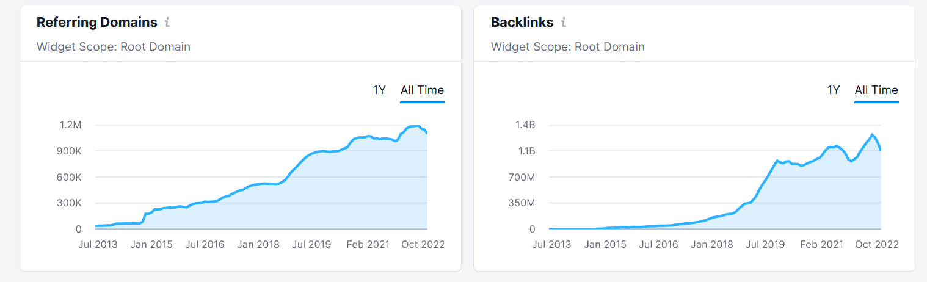Click Feb 2021 label on Backlinks chart
The image size is (927, 282).
pos(821,245)
